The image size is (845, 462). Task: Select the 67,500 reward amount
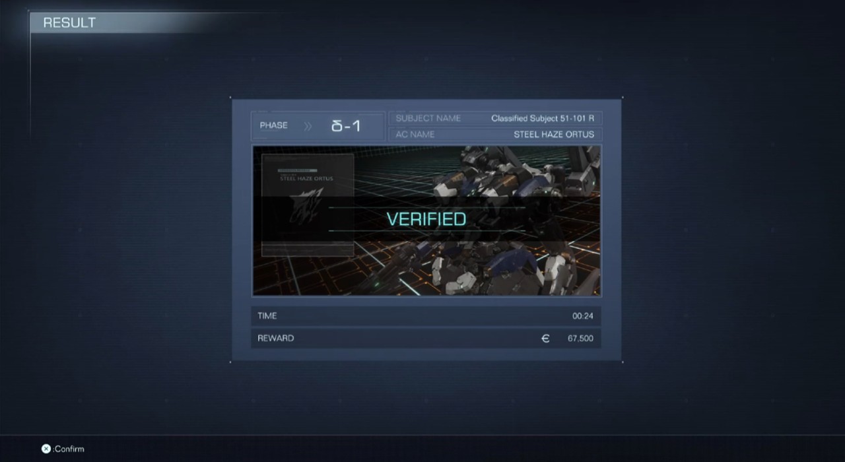(580, 339)
